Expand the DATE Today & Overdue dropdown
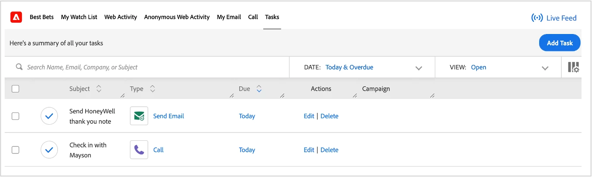Screen dimensions: 592x177 tap(419, 68)
